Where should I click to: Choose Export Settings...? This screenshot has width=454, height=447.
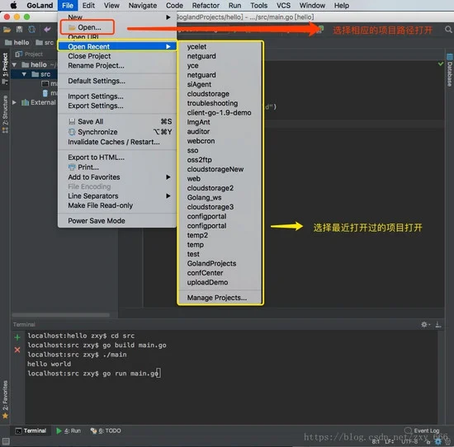[117, 106]
